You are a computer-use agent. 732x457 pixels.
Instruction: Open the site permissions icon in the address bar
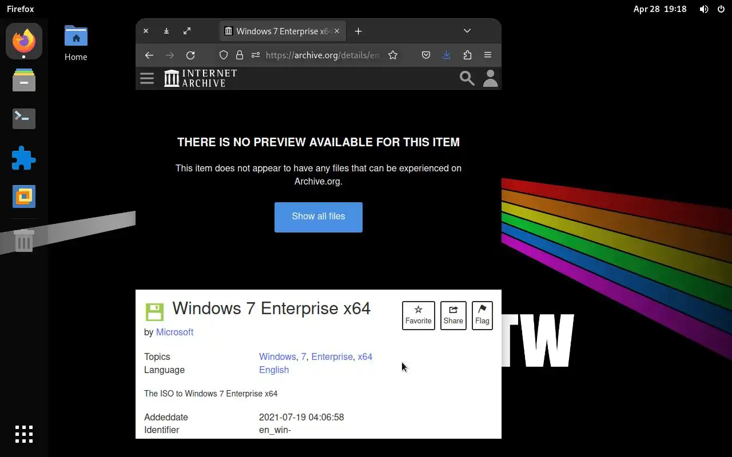pos(256,55)
